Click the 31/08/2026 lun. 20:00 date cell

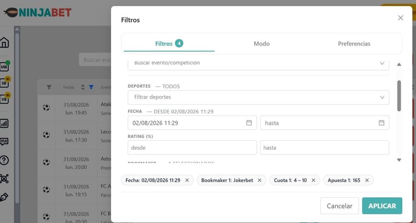[x=76, y=163]
